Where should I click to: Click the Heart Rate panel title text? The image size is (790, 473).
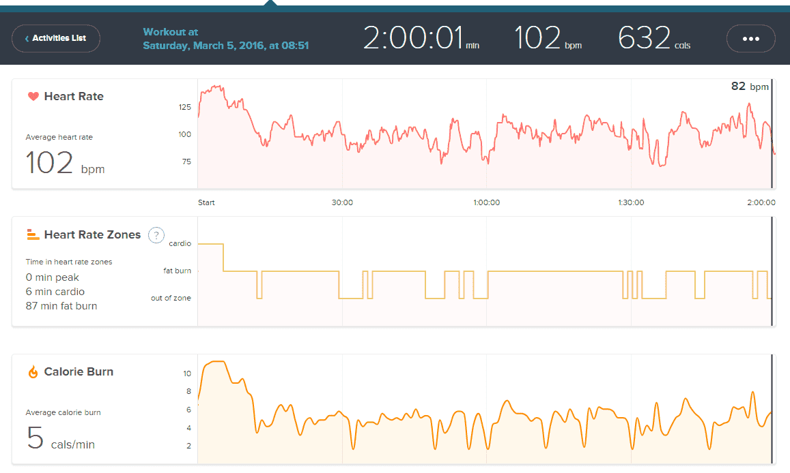coord(74,97)
